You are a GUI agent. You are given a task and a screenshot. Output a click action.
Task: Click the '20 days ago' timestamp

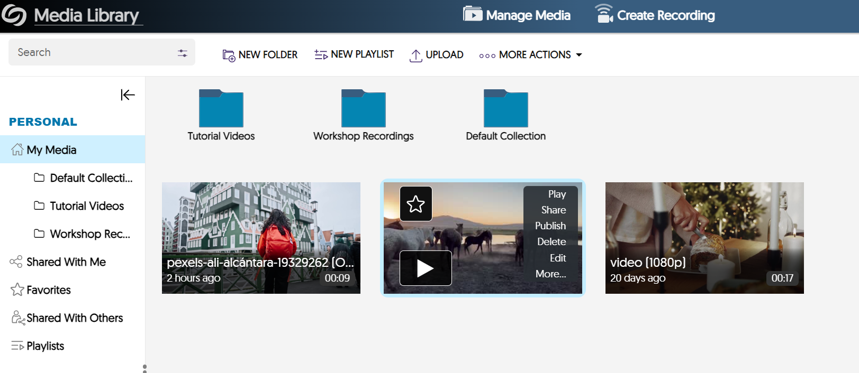[638, 278]
